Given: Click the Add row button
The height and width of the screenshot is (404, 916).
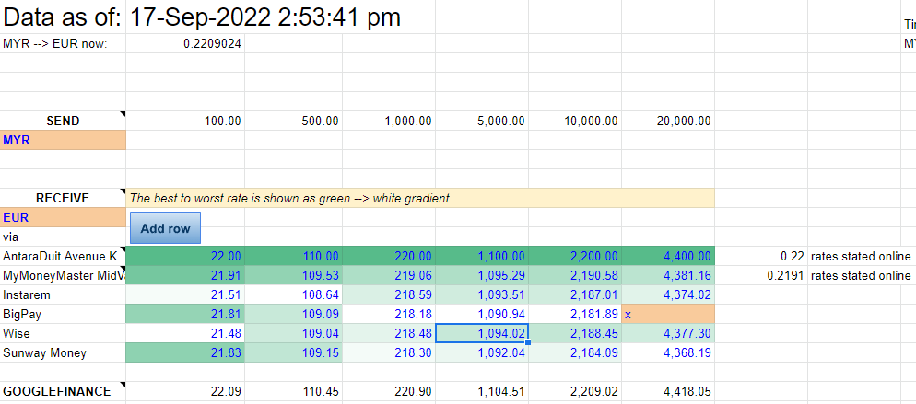Looking at the screenshot, I should click(165, 228).
